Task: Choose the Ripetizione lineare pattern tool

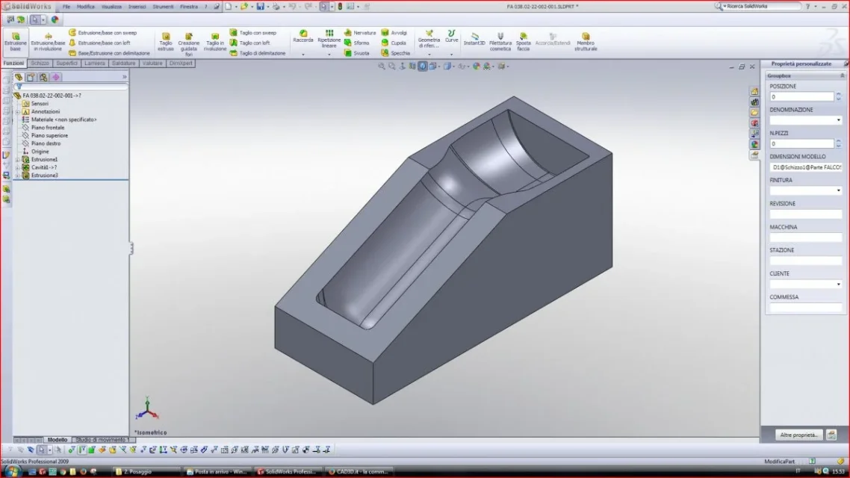Action: click(329, 39)
